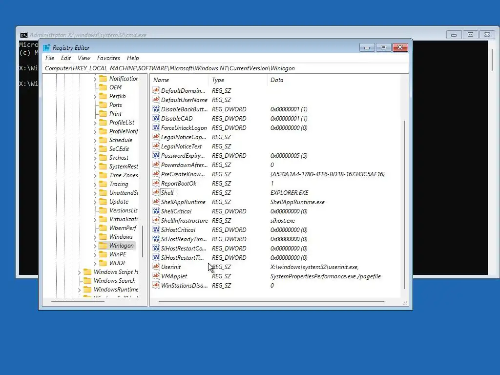The height and width of the screenshot is (375, 500).
Task: Select the SiHostRestartTi... value name
Action: click(183, 258)
